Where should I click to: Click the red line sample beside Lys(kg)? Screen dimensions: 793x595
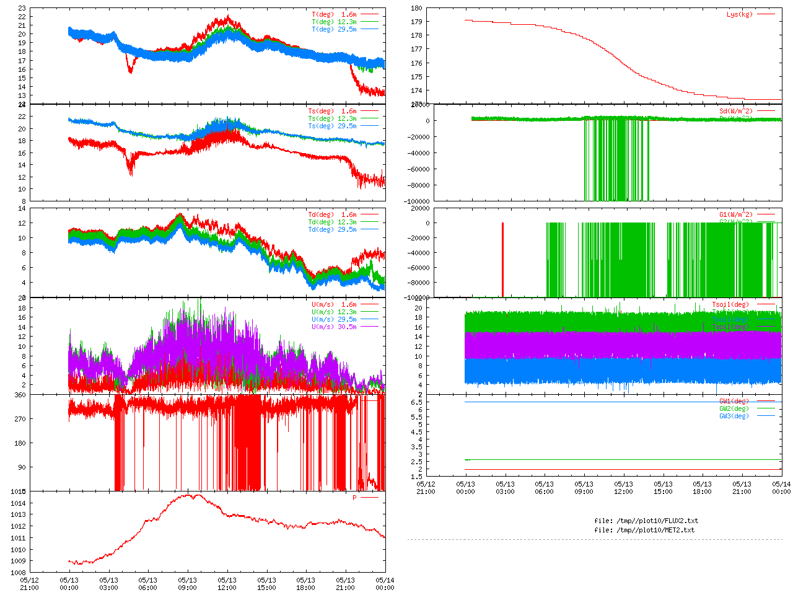tap(766, 14)
